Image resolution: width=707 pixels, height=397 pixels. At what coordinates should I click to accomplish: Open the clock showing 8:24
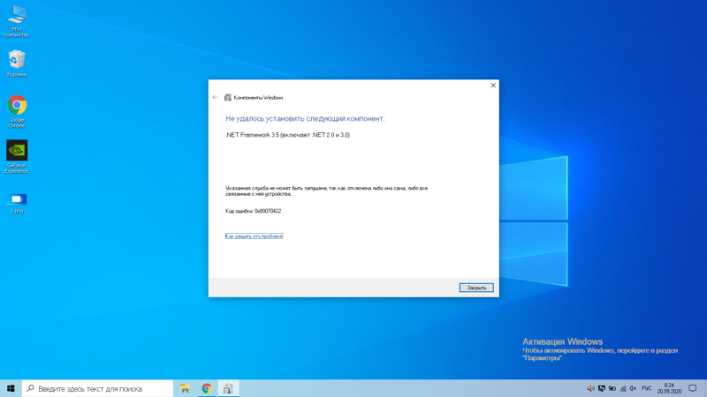point(669,388)
